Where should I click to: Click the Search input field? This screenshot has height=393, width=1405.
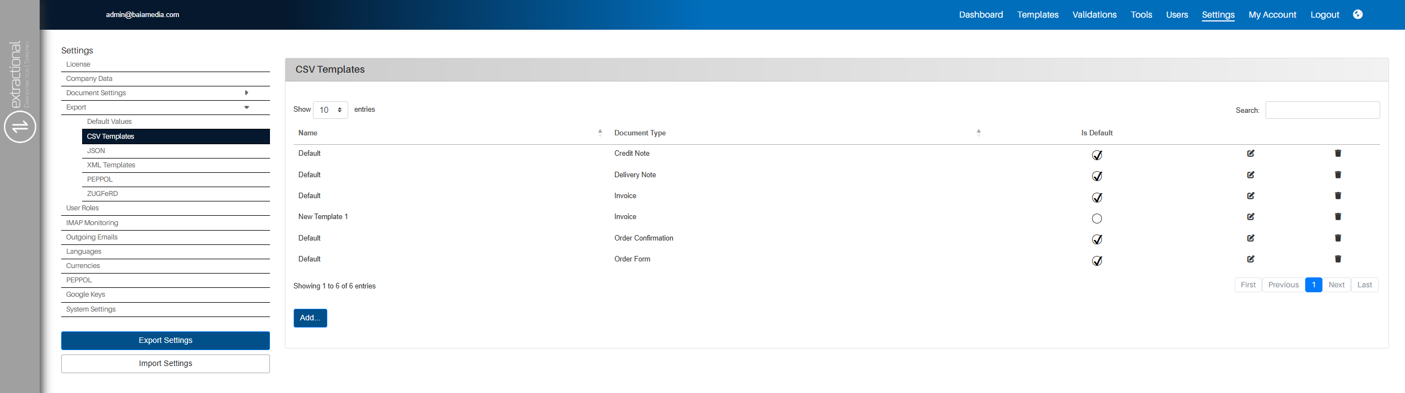pos(1322,110)
